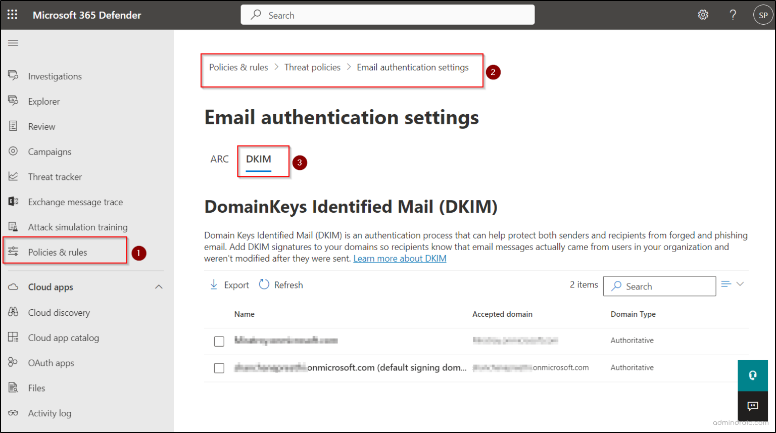Open Exchange message trace
Viewport: 776px width, 433px height.
[x=13, y=202]
